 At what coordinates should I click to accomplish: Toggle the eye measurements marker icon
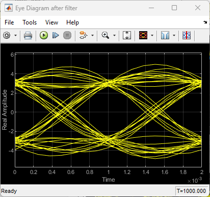(x=187, y=35)
